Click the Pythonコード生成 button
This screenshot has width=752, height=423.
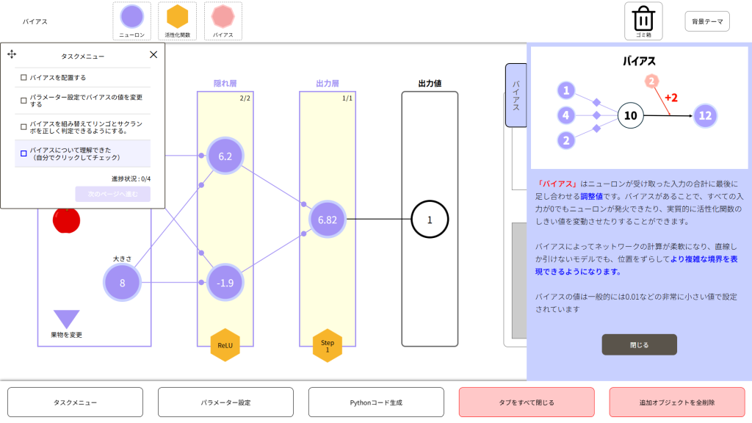coord(376,402)
